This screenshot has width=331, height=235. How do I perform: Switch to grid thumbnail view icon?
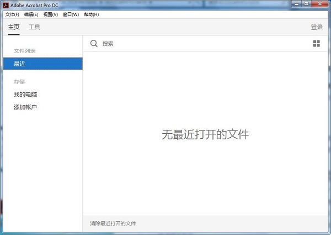[317, 44]
